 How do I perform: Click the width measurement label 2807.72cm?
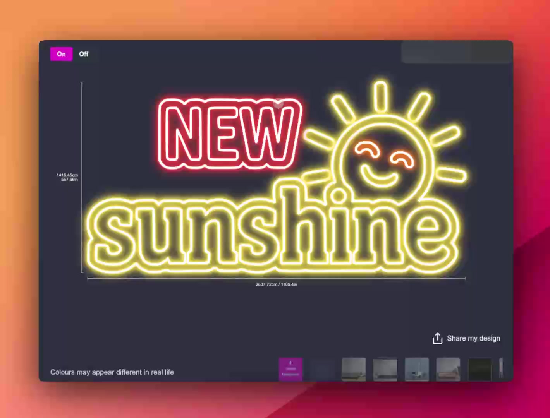point(275,284)
